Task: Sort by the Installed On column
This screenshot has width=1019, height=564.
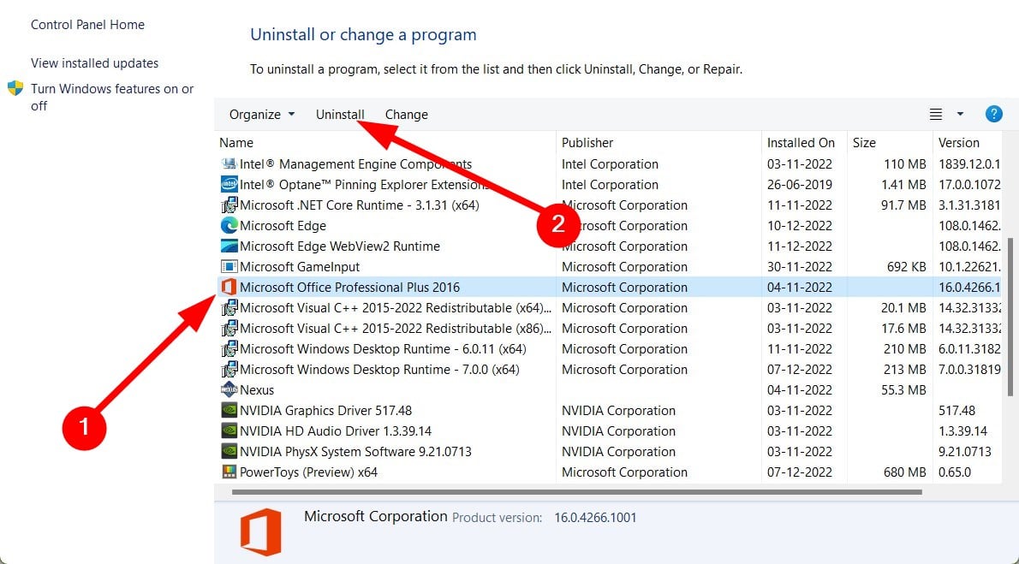Action: pyautogui.click(x=801, y=142)
